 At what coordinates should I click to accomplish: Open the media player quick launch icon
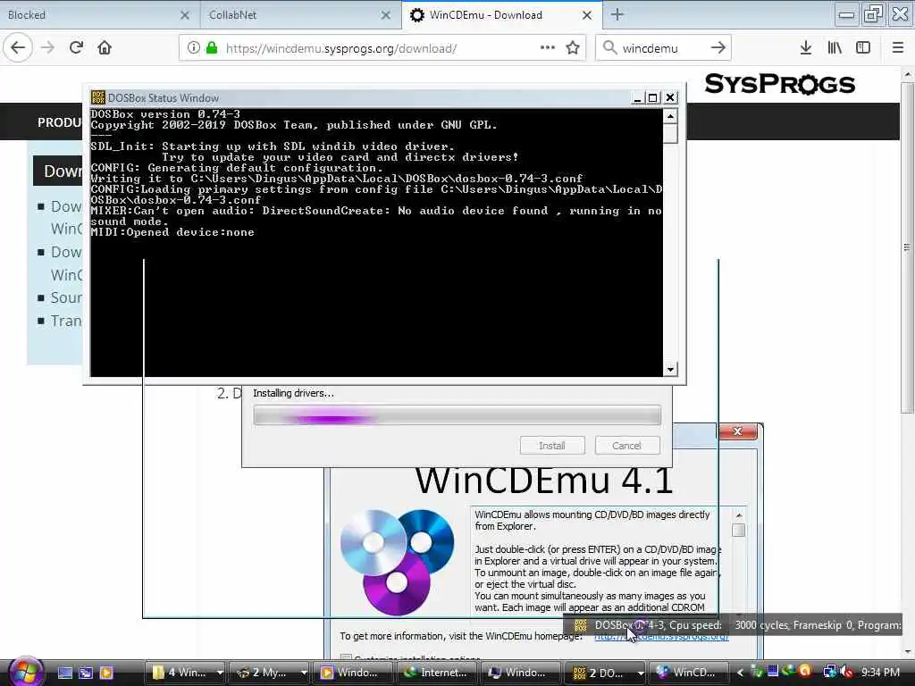[x=106, y=673]
